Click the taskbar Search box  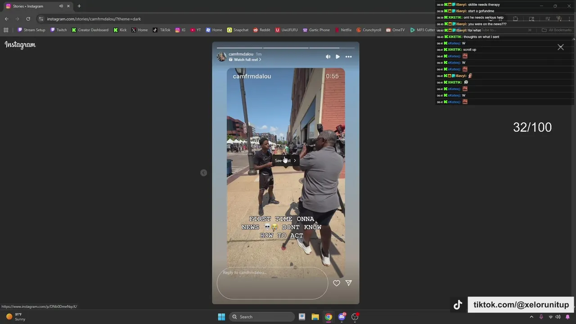tap(262, 317)
